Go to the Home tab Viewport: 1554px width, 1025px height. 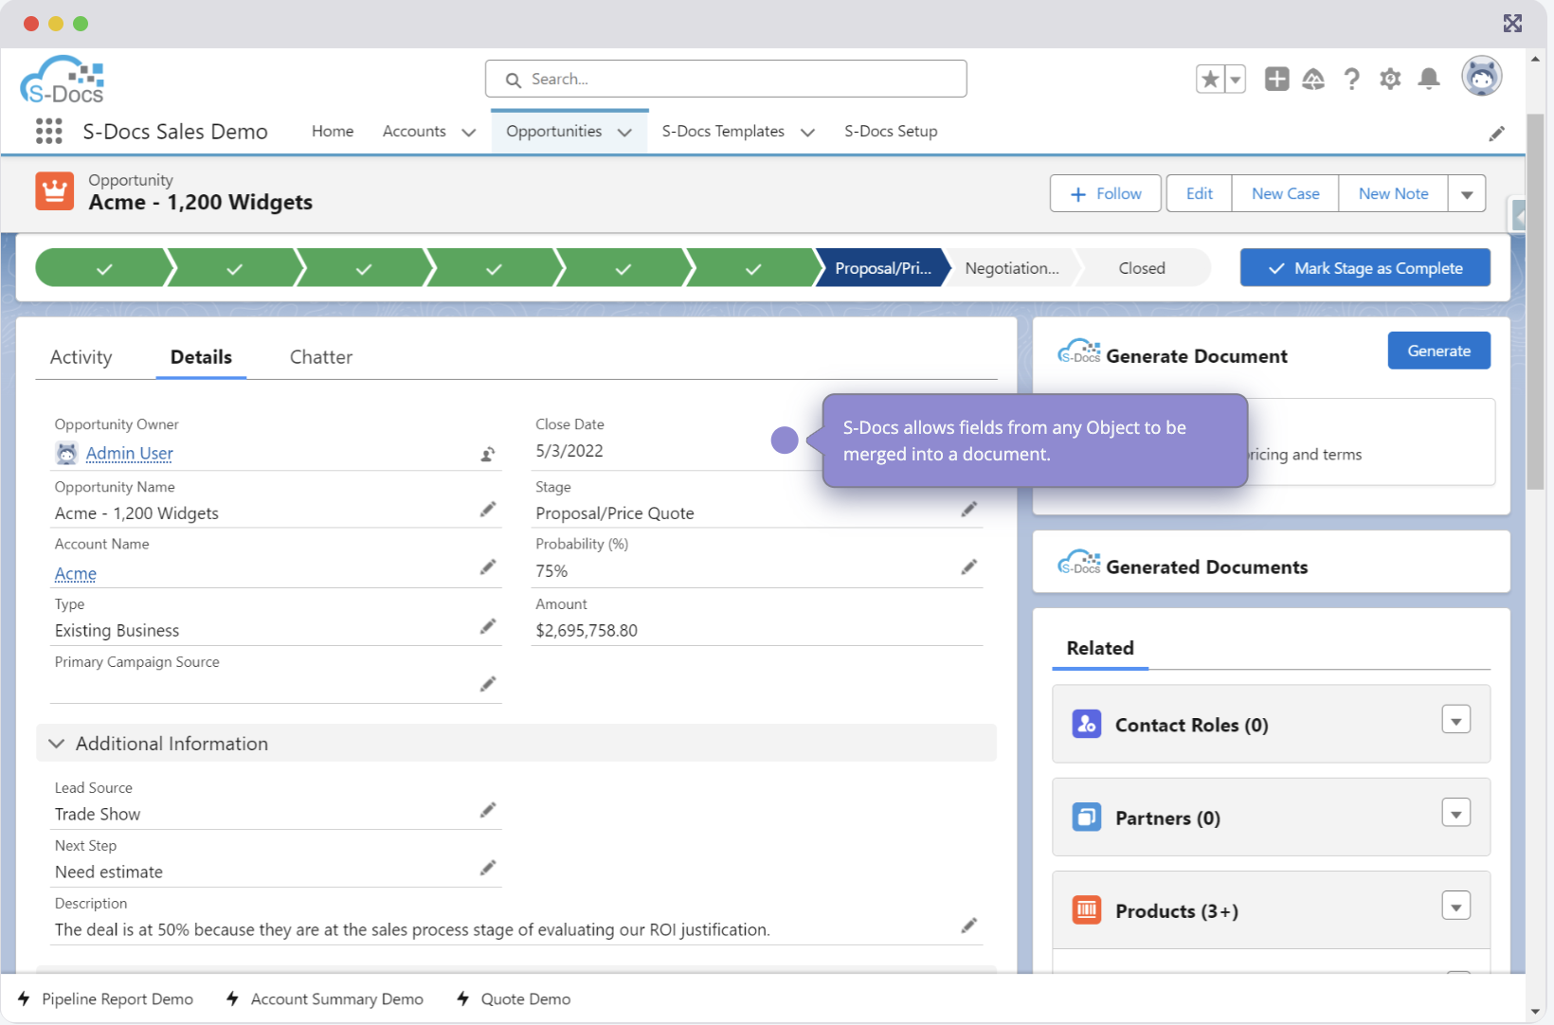pyautogui.click(x=333, y=132)
